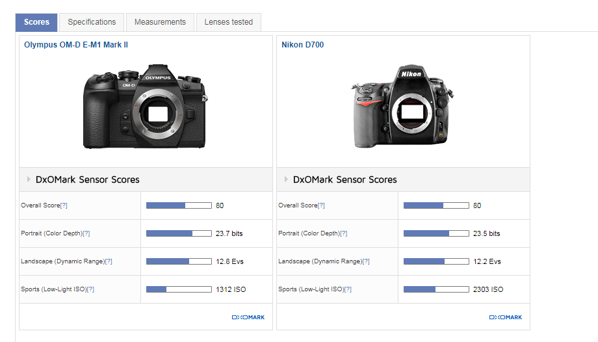Click Nikon Landscape Dynamic Range bar
Screen dimensions: 598x342
tap(436, 261)
